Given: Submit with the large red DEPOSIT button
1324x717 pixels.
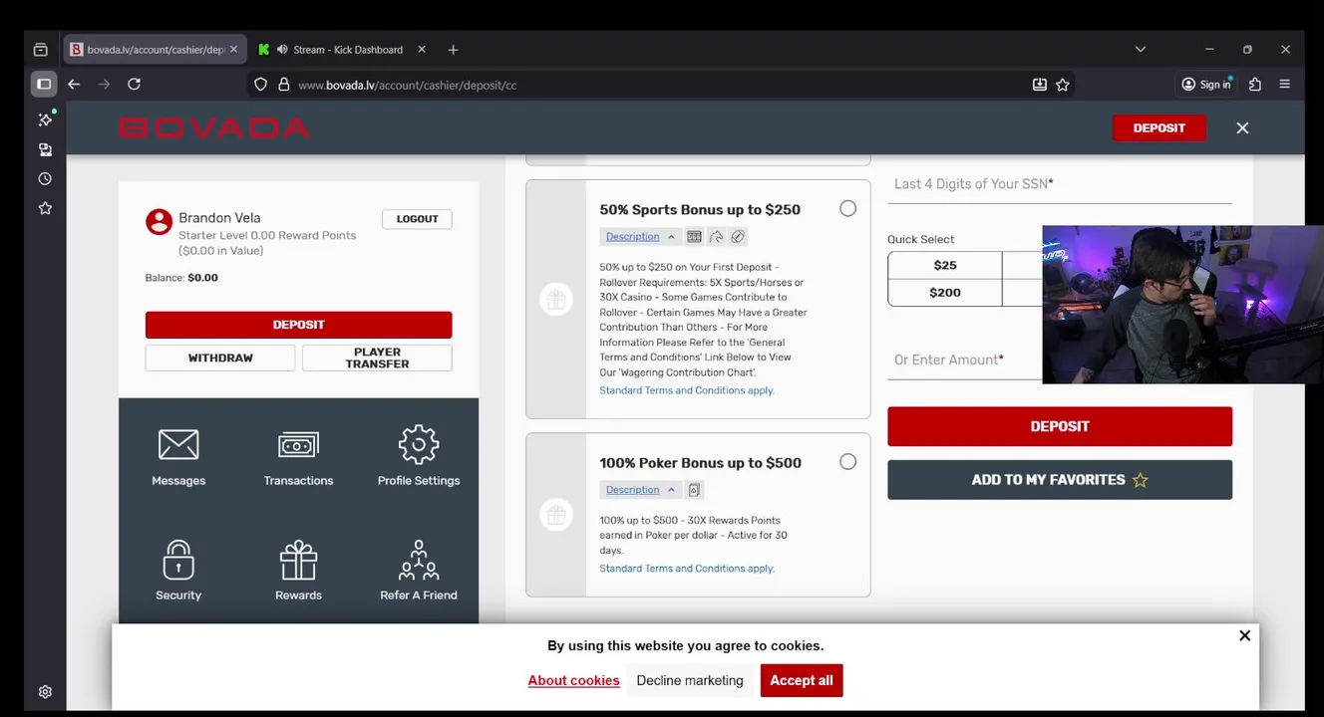Looking at the screenshot, I should click(x=1060, y=426).
